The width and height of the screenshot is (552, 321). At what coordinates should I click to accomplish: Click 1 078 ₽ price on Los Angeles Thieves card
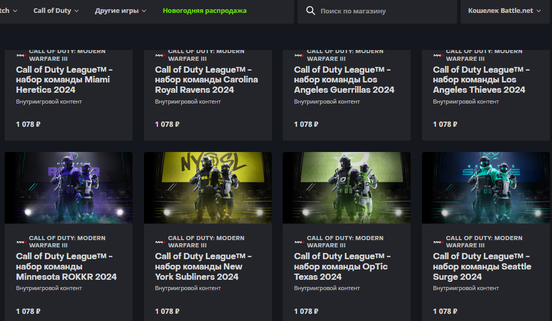tap(445, 124)
